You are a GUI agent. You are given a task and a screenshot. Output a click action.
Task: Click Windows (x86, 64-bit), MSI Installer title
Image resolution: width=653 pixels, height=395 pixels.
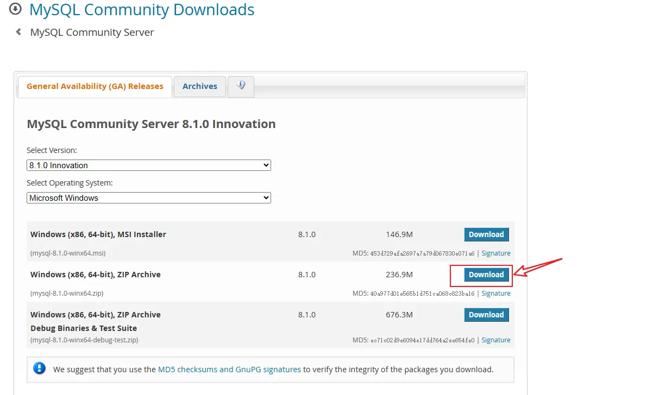(x=98, y=234)
